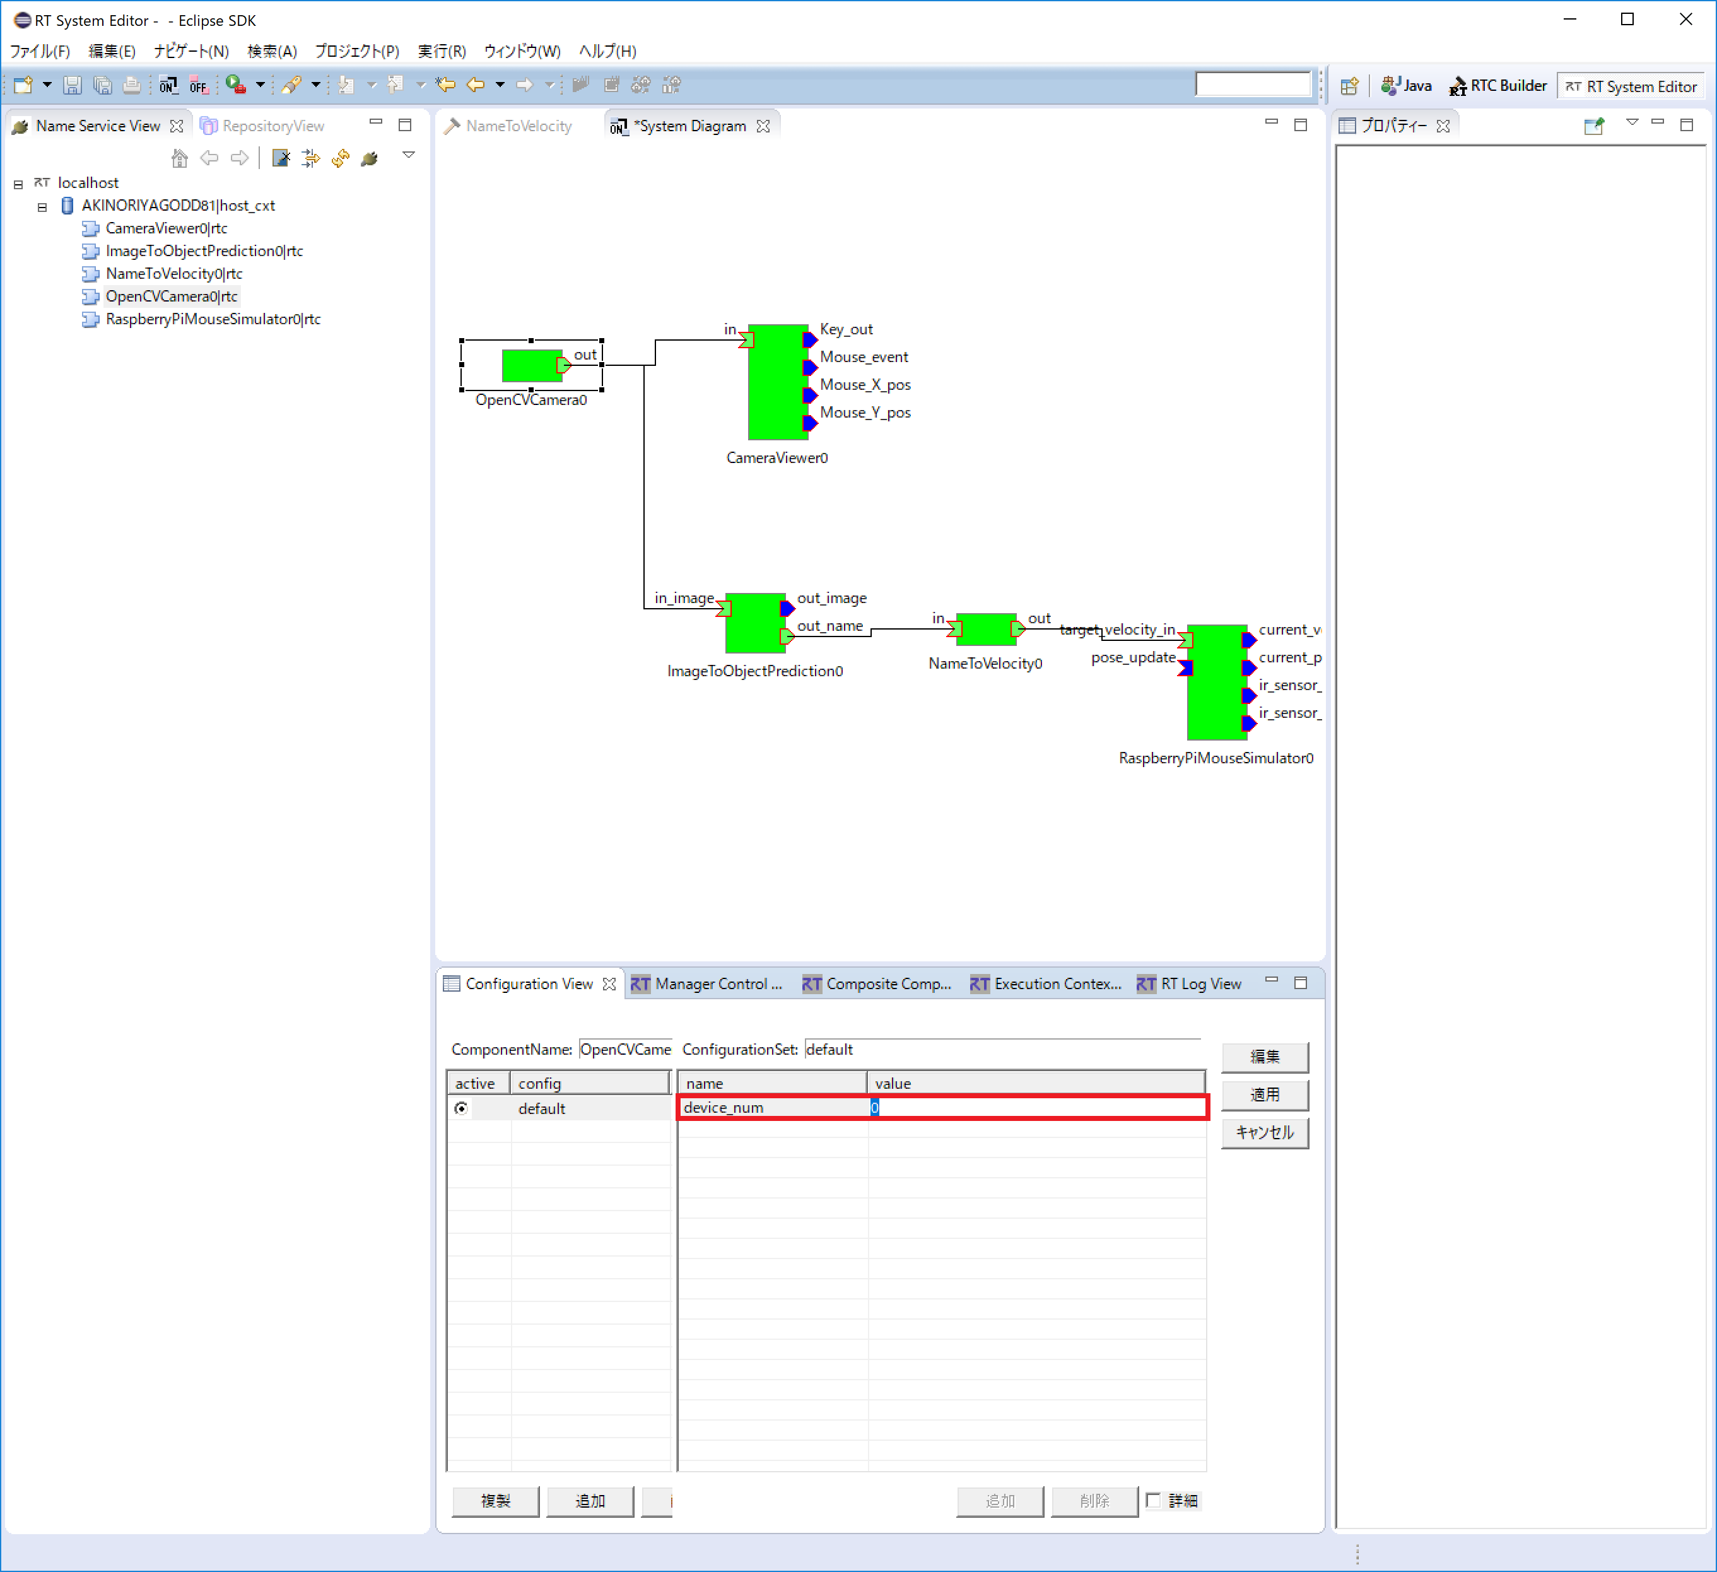Select the active radio button for default config

click(460, 1108)
